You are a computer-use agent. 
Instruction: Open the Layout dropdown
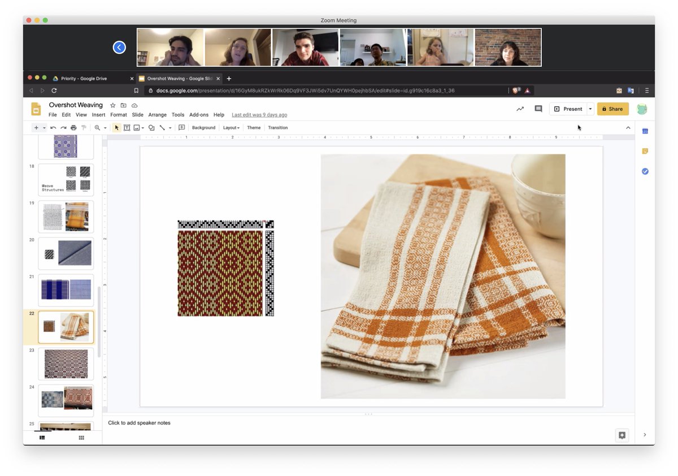tap(231, 128)
